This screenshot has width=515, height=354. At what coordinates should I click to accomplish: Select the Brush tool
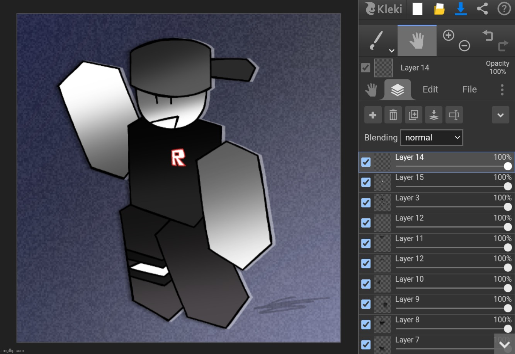pyautogui.click(x=376, y=40)
